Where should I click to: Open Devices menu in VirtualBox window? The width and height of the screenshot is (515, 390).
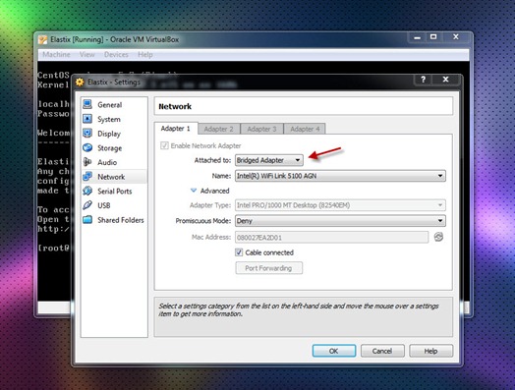116,54
